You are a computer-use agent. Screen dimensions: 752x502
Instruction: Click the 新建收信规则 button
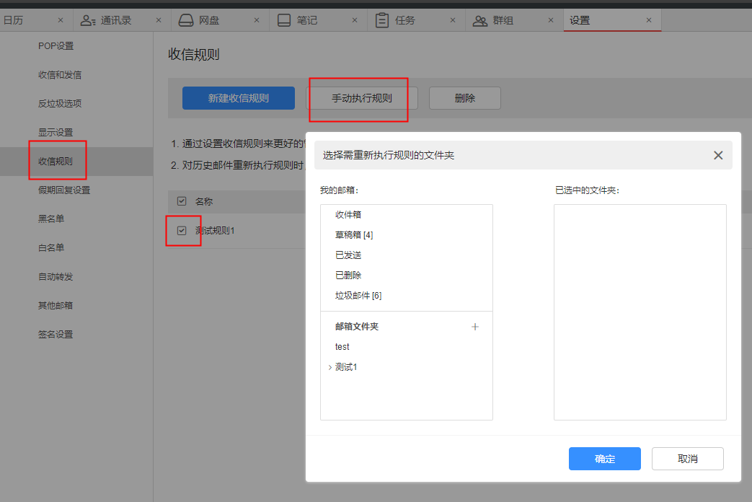[239, 98]
